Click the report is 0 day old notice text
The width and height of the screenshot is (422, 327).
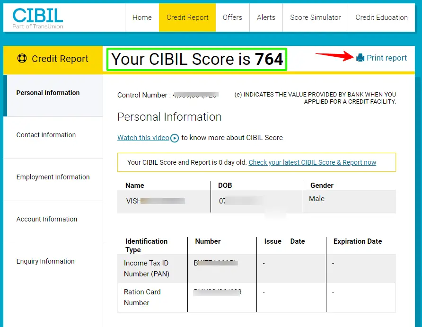coord(187,163)
